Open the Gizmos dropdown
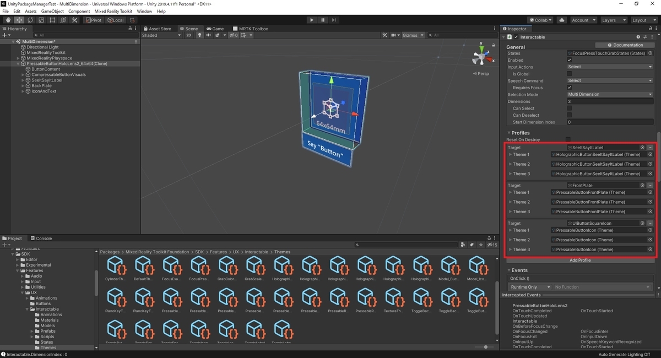 coord(413,35)
